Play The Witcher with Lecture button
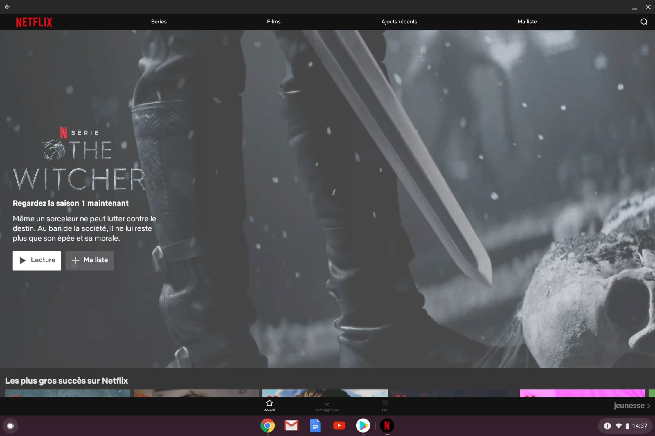Viewport: 655px width, 436px height. (x=37, y=261)
